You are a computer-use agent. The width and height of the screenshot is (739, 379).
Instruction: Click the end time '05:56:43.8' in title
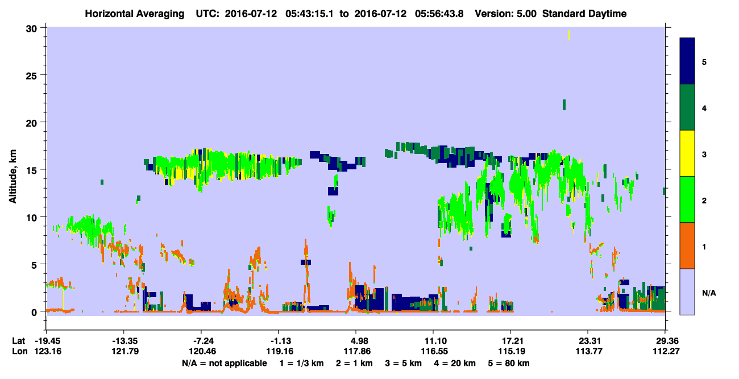tap(440, 14)
